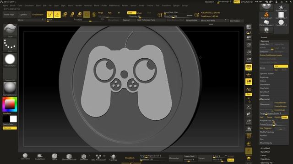Viewport: 293px width, 164px height.
Task: Expand the Dynamic Subdiv section
Action: click(x=266, y=74)
